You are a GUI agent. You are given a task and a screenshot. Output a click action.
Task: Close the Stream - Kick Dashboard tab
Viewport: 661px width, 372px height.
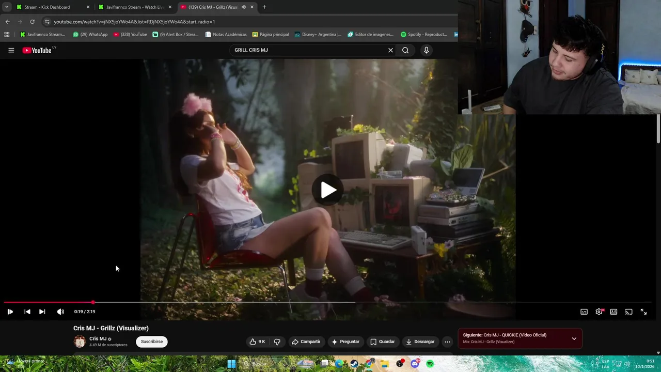click(x=88, y=7)
